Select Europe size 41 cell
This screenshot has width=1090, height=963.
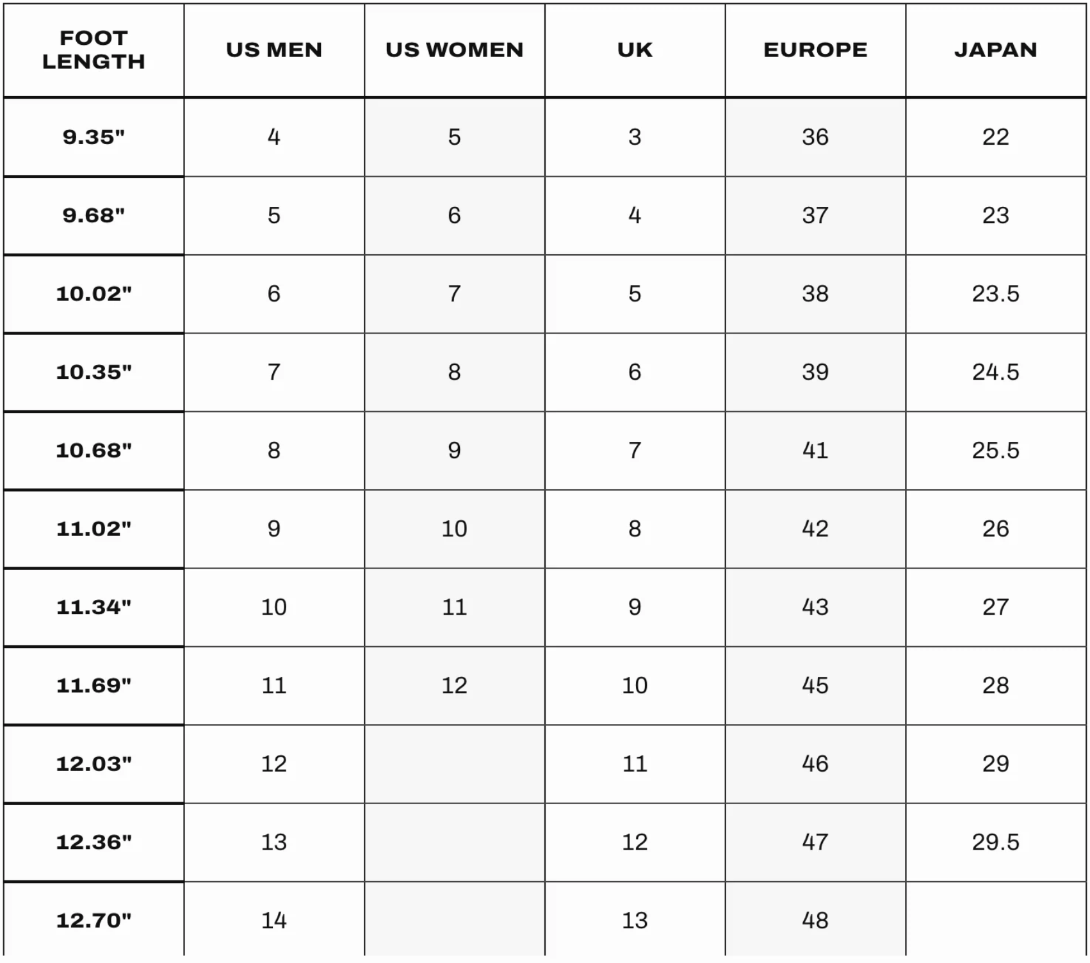[x=815, y=451]
